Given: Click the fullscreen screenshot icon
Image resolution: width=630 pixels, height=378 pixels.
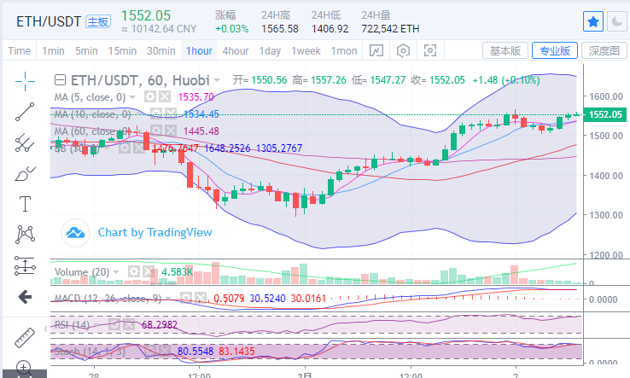Looking at the screenshot, I should [430, 50].
